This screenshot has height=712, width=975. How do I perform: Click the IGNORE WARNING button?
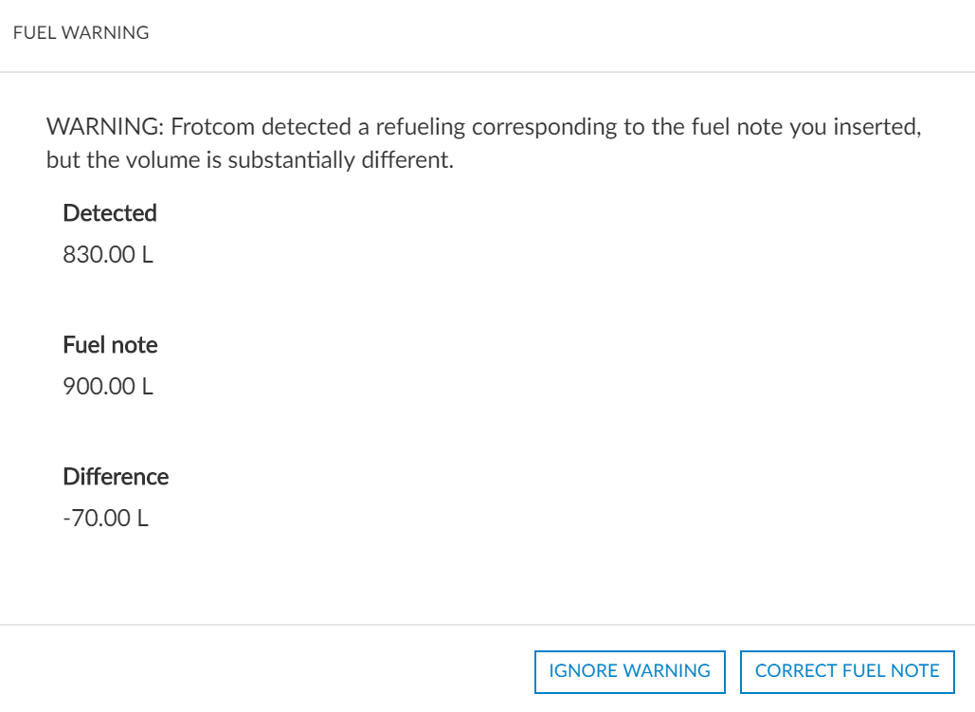coord(629,671)
